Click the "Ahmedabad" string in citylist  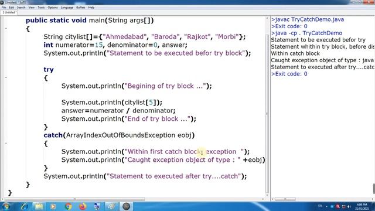tap(125, 37)
